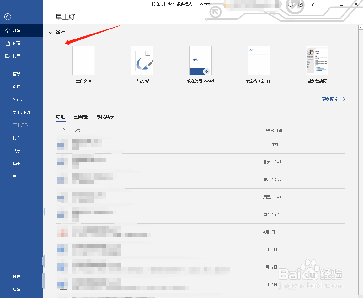Viewport: 363px width, 298px height.
Task: Click the arrow icon beside 更多模板
Action: pos(343,99)
